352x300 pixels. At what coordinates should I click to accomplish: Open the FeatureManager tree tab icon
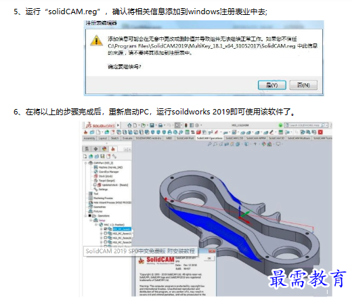[87, 149]
